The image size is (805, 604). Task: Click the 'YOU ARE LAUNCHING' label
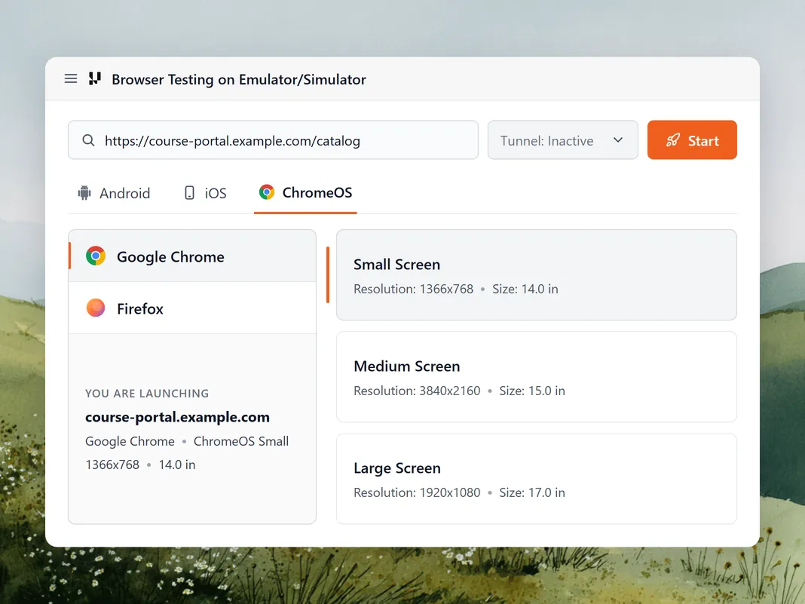(147, 394)
